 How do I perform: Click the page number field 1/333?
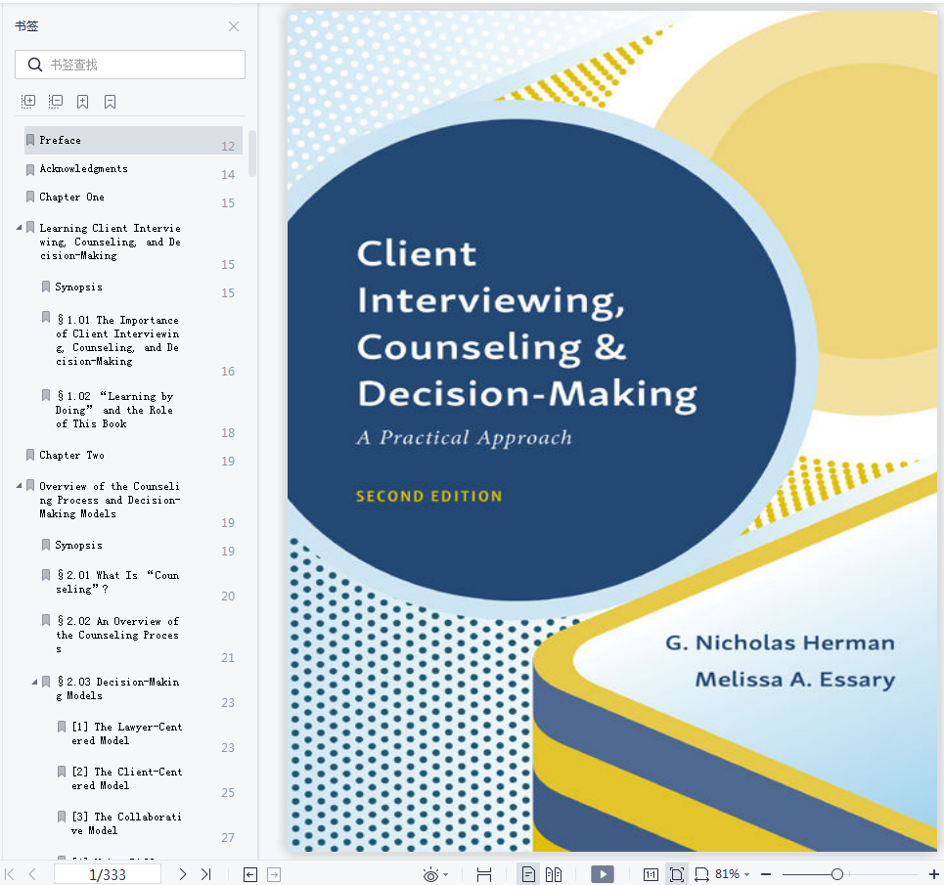pyautogui.click(x=108, y=874)
